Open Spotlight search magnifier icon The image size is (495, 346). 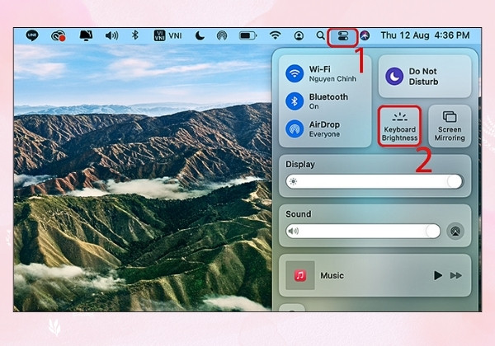[321, 35]
